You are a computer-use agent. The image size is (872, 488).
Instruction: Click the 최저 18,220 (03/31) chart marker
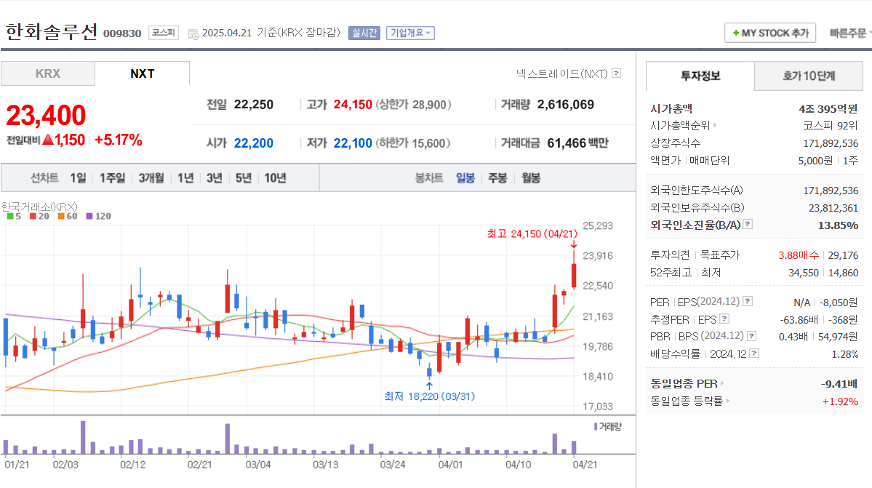(429, 396)
